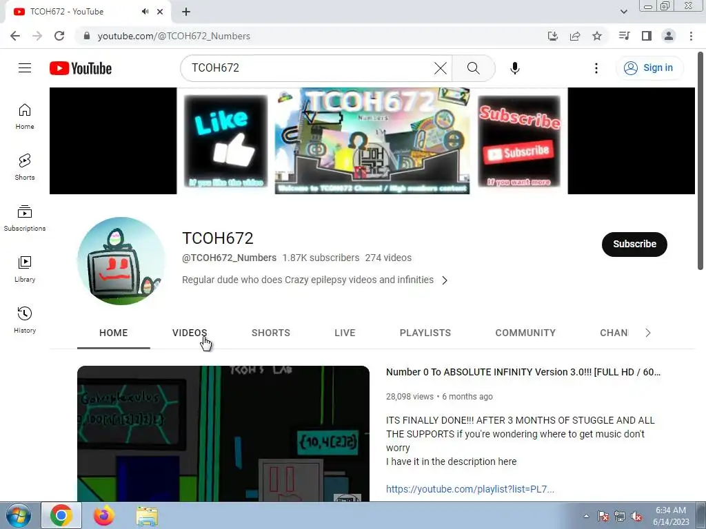Click the muted volume tray icon

(x=636, y=516)
